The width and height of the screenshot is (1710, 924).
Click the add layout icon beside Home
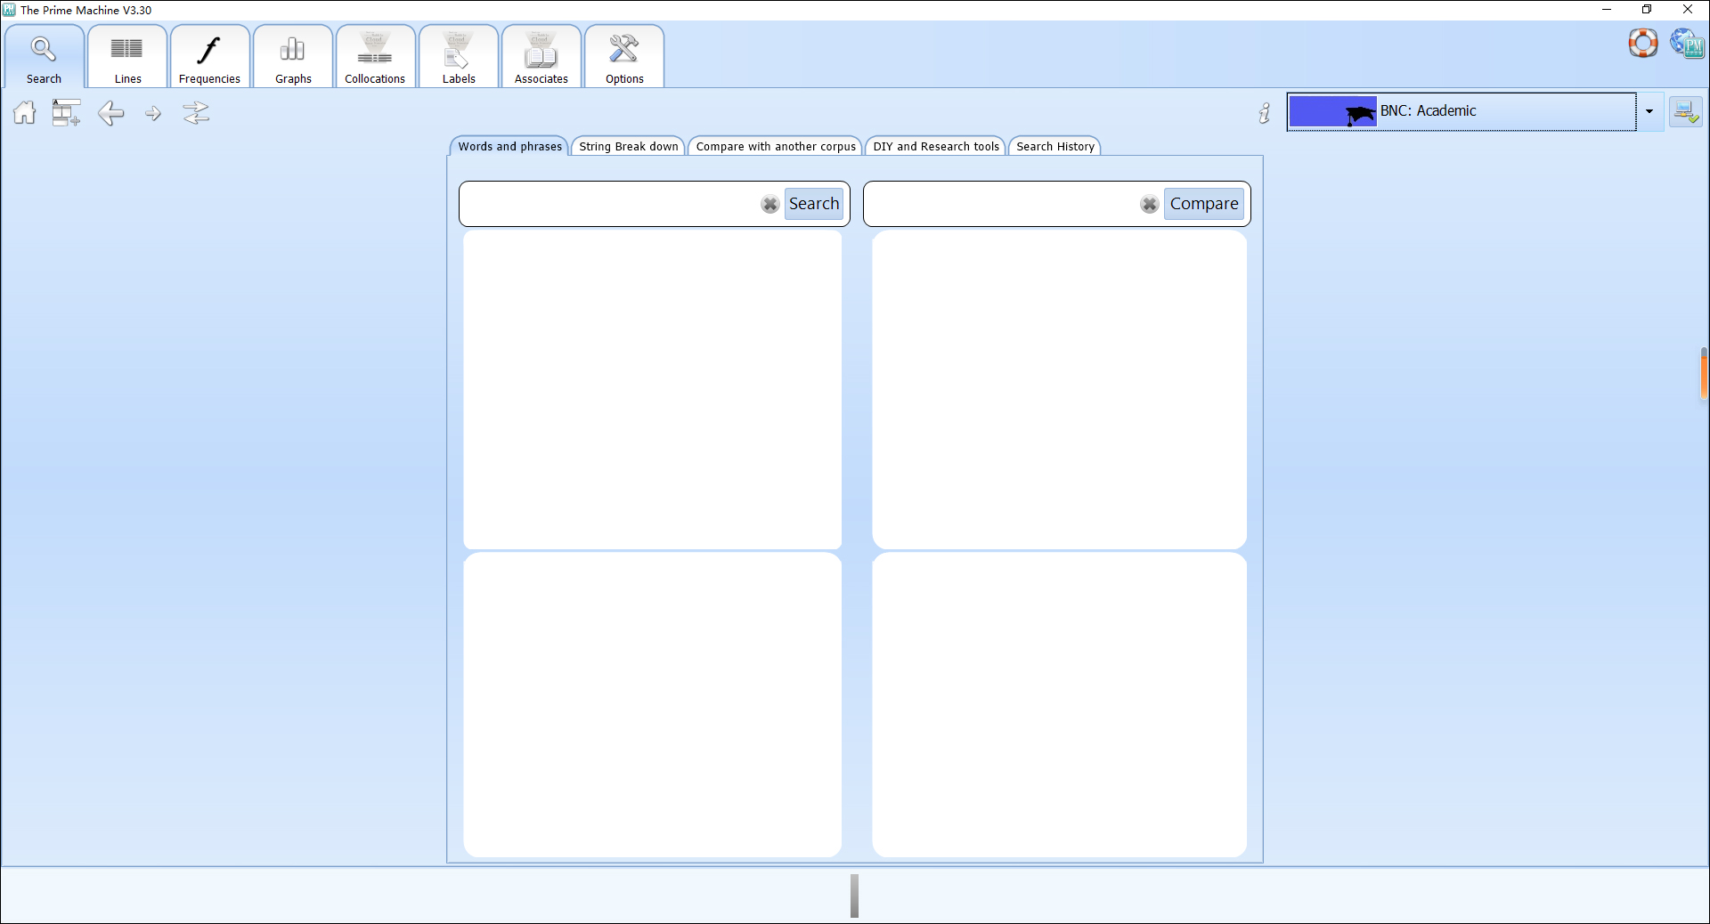tap(66, 113)
